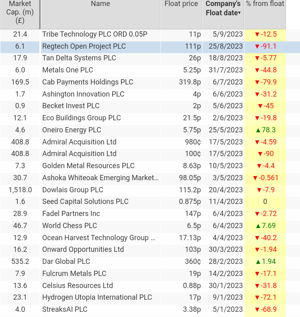300x317 pixels.
Task: Open Regtech Open Project PLC row
Action: tap(150, 47)
